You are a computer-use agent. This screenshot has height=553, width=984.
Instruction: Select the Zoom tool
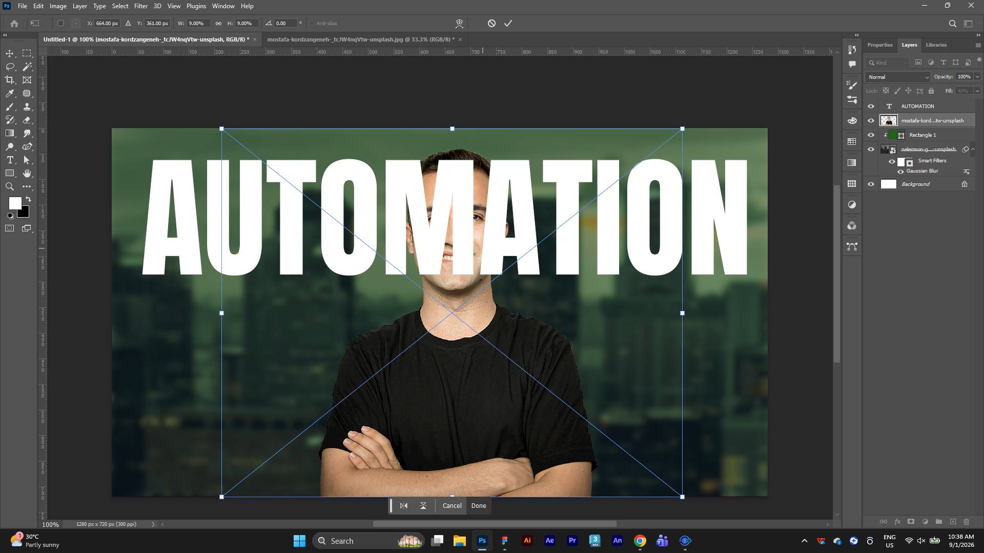[x=10, y=186]
